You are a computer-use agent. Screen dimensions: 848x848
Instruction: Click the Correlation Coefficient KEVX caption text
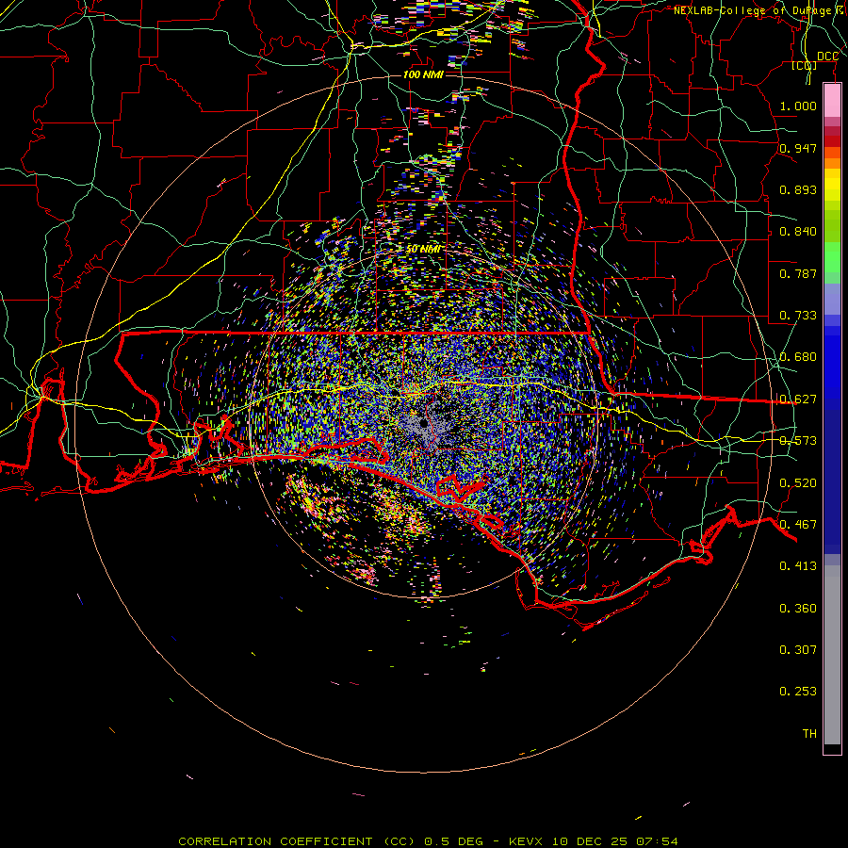pos(428,841)
